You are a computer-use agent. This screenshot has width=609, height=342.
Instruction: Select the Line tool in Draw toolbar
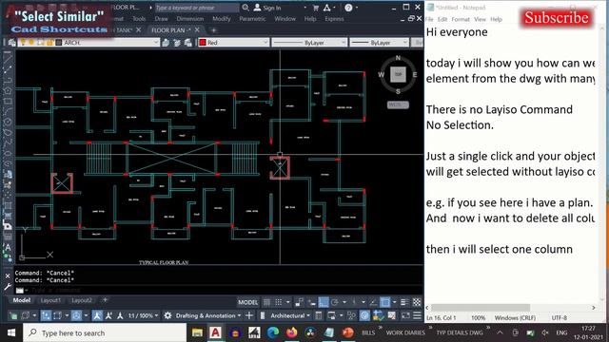[8, 59]
